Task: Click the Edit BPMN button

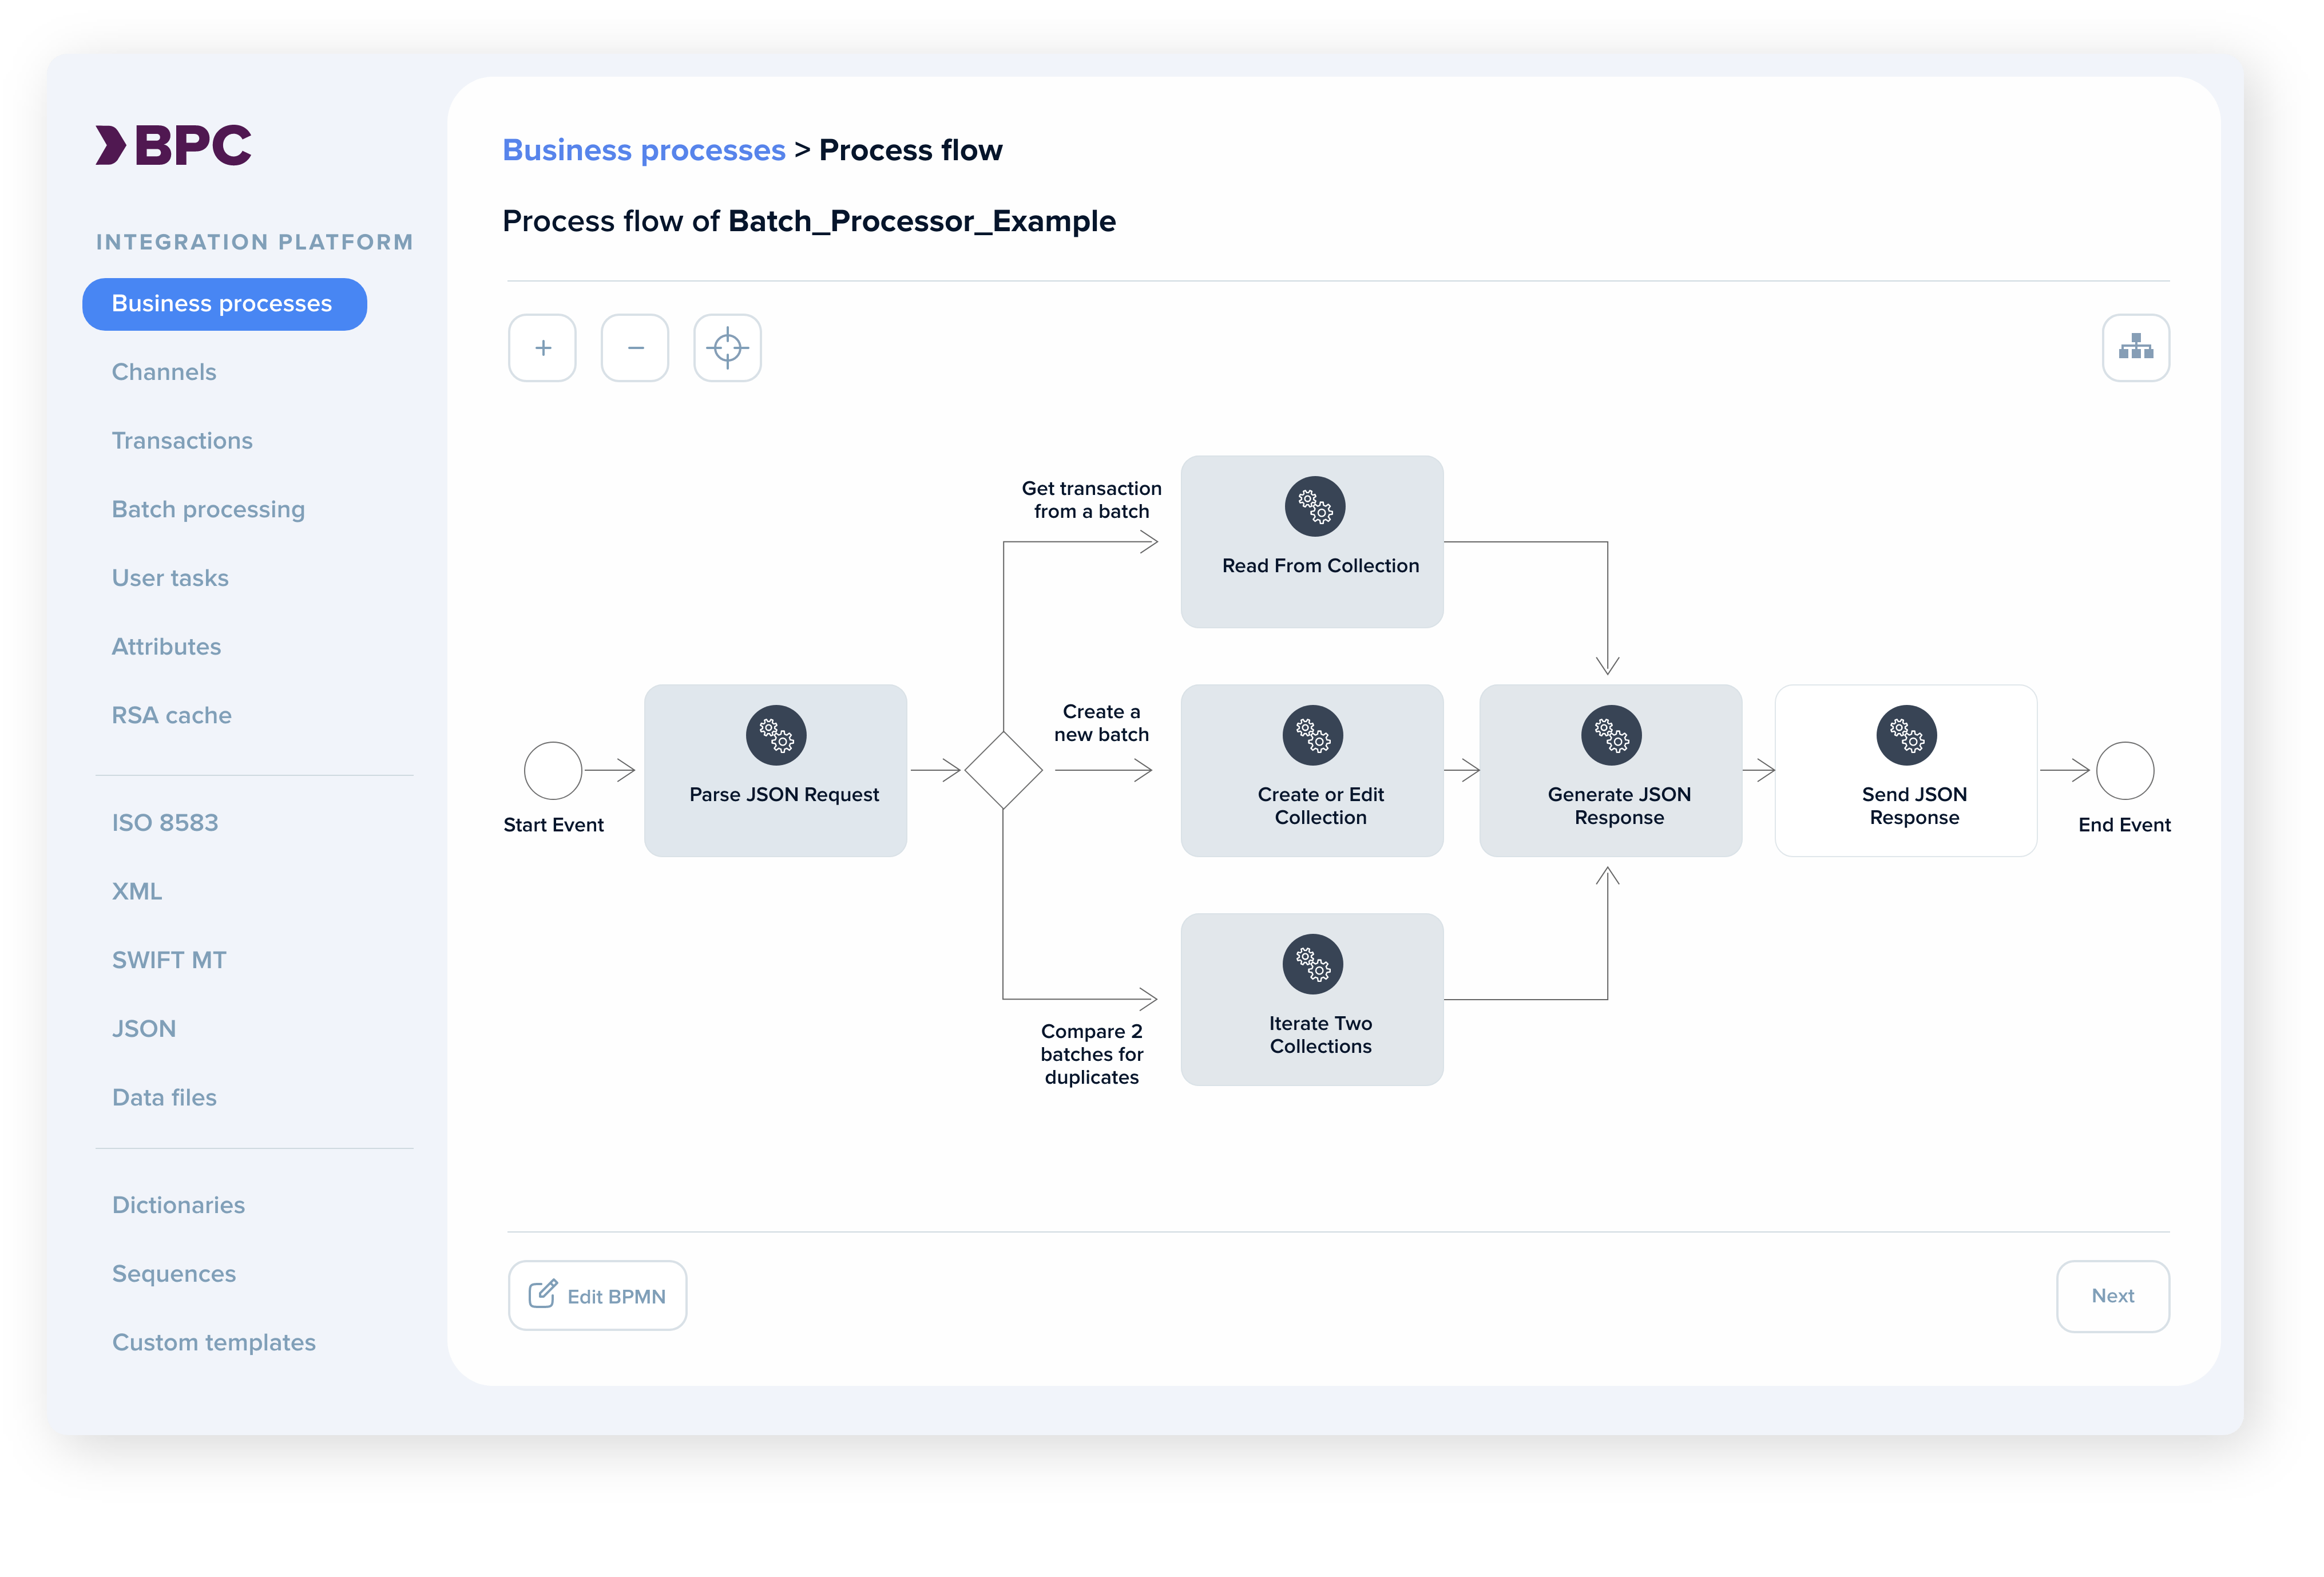Action: tap(597, 1295)
